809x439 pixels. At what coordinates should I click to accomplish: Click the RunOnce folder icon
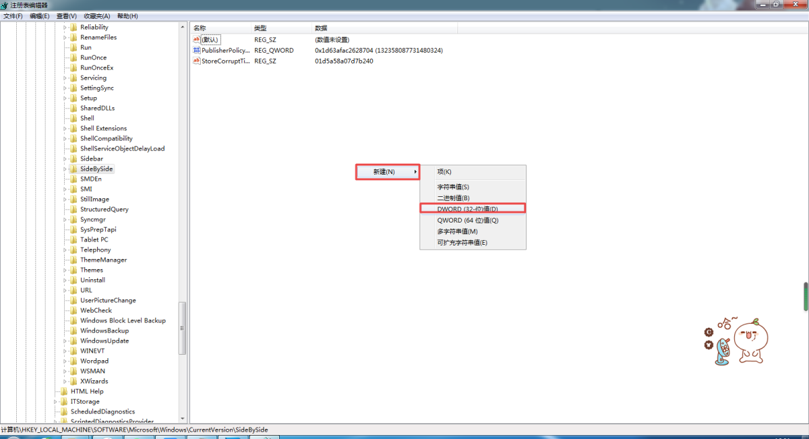(x=74, y=58)
